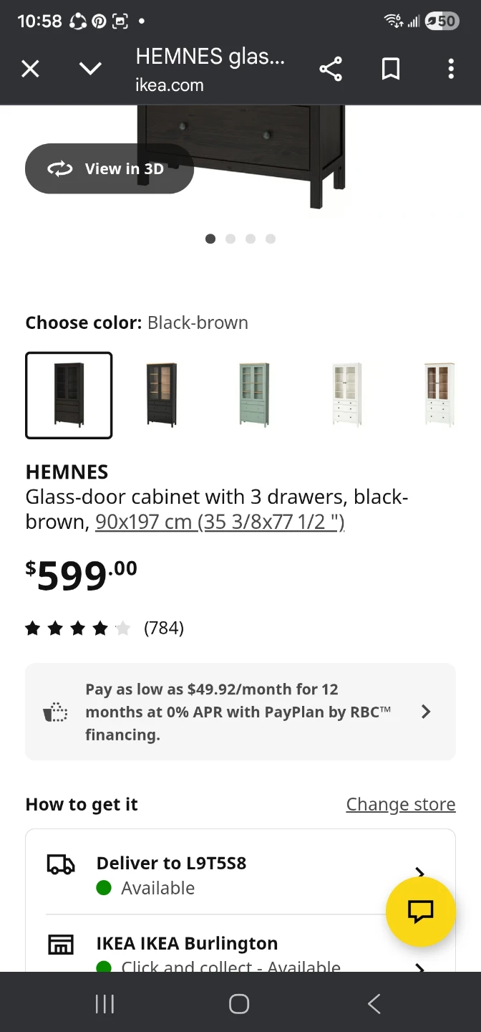Pick the green cabinet color option
Screen dimensions: 481x1032
(x=254, y=395)
